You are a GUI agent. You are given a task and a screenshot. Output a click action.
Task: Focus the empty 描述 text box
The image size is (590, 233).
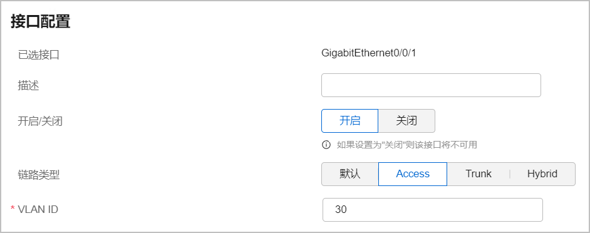[431, 85]
